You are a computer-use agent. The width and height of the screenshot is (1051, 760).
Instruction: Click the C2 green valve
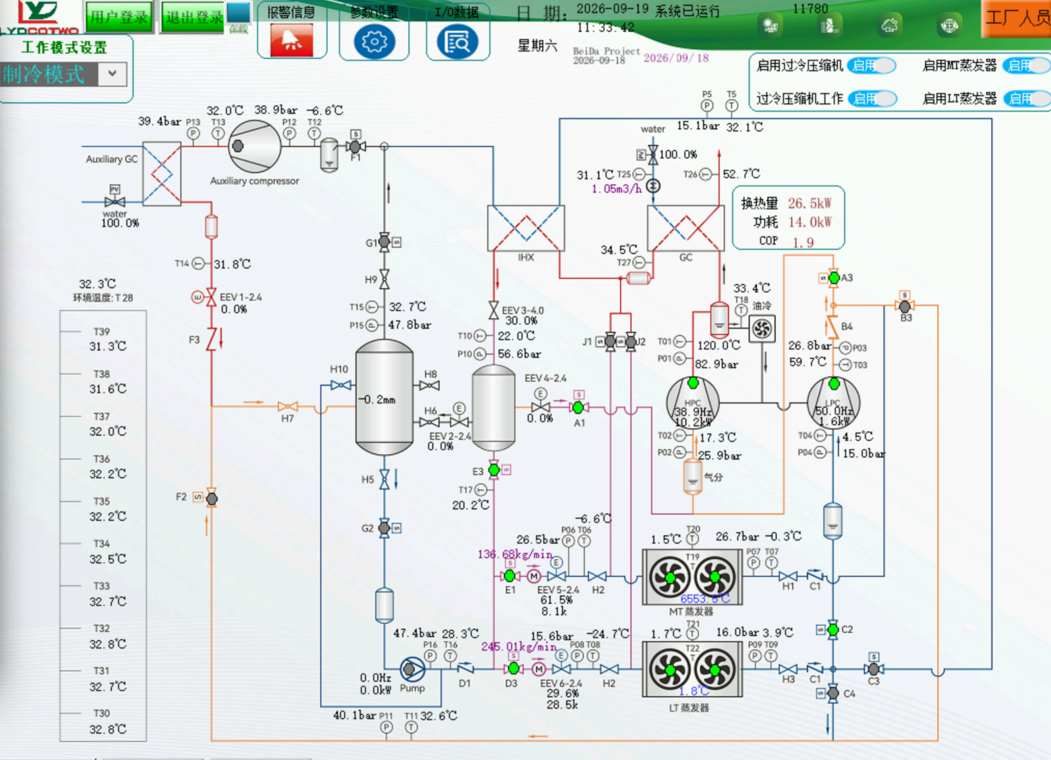click(833, 630)
